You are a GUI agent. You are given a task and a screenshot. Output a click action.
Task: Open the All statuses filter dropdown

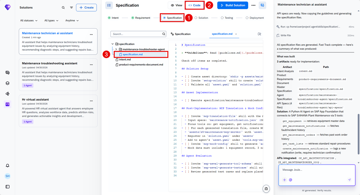click(29, 21)
